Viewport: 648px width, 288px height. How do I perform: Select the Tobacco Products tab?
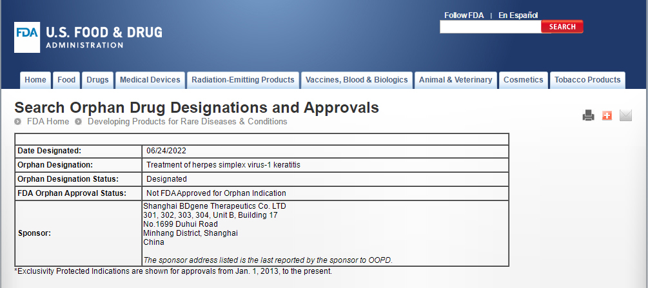point(587,80)
